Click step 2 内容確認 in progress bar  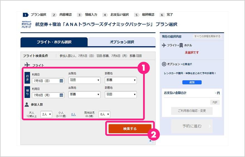click(x=62, y=15)
